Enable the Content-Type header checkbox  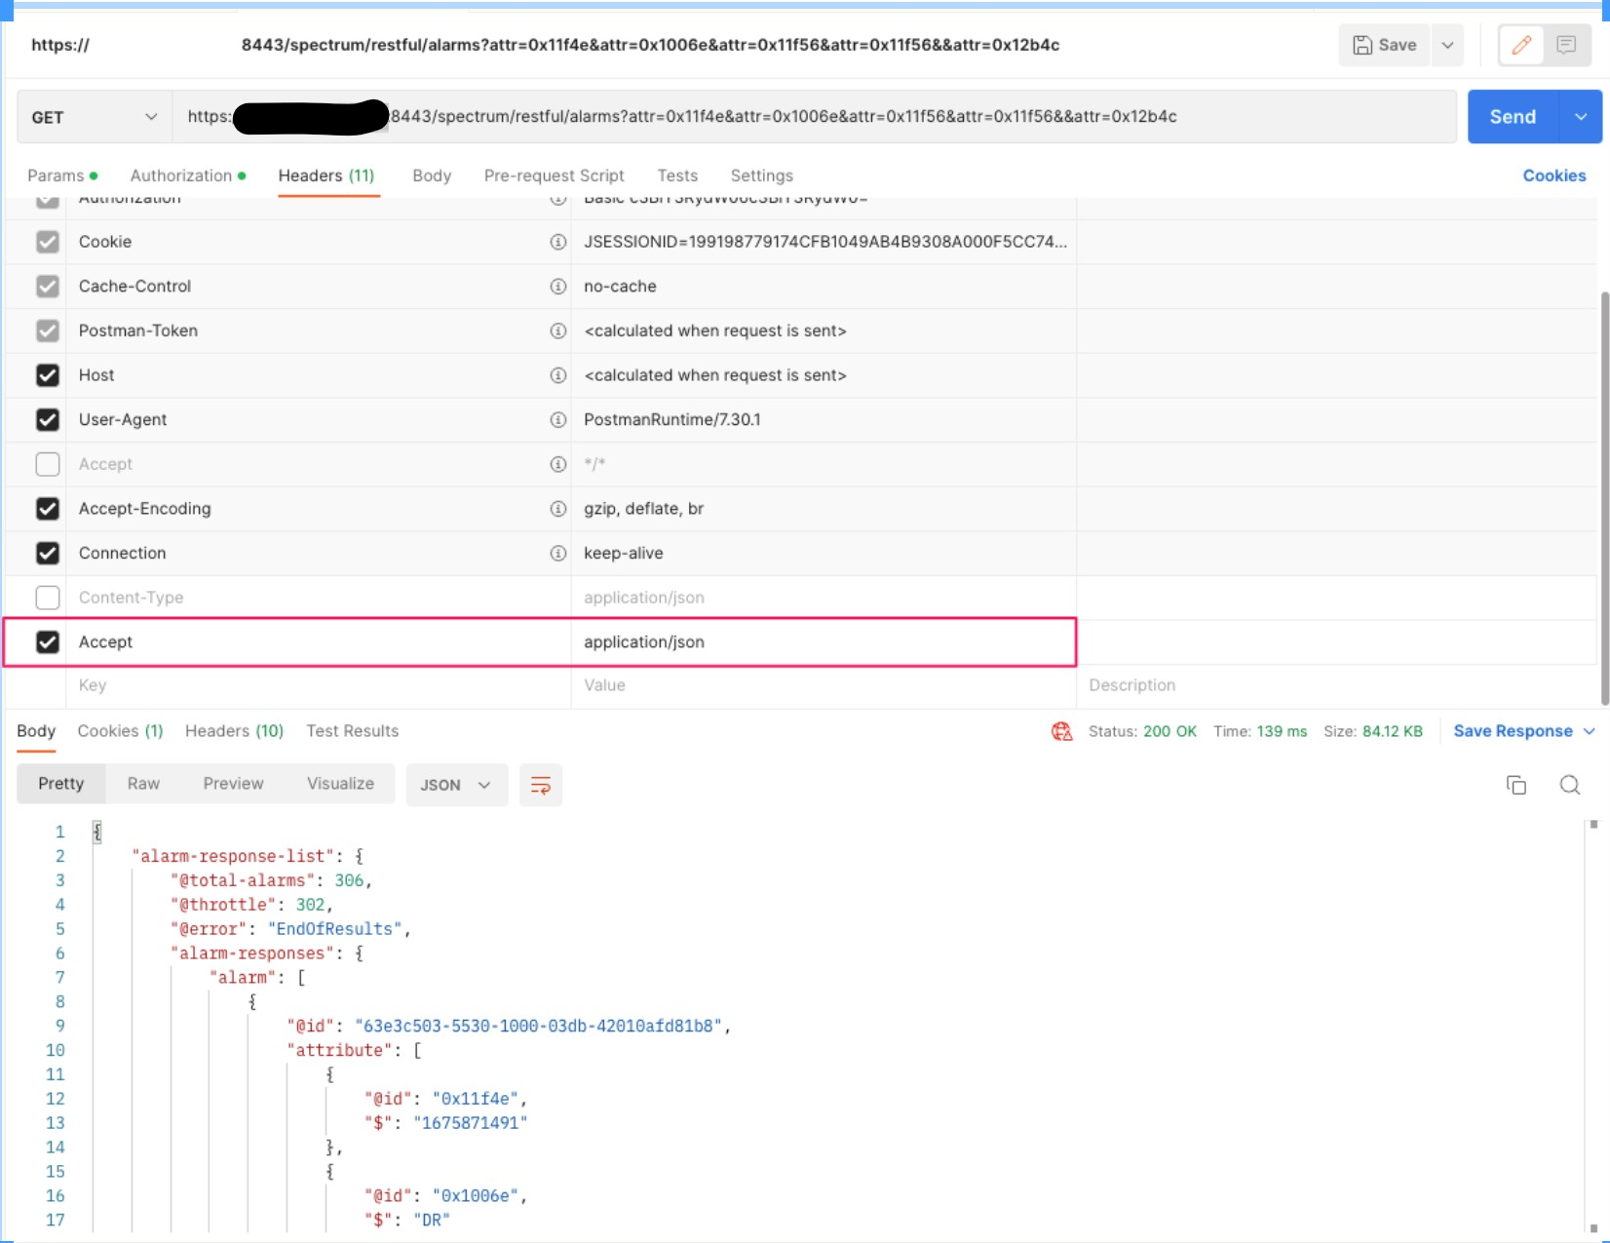point(48,598)
